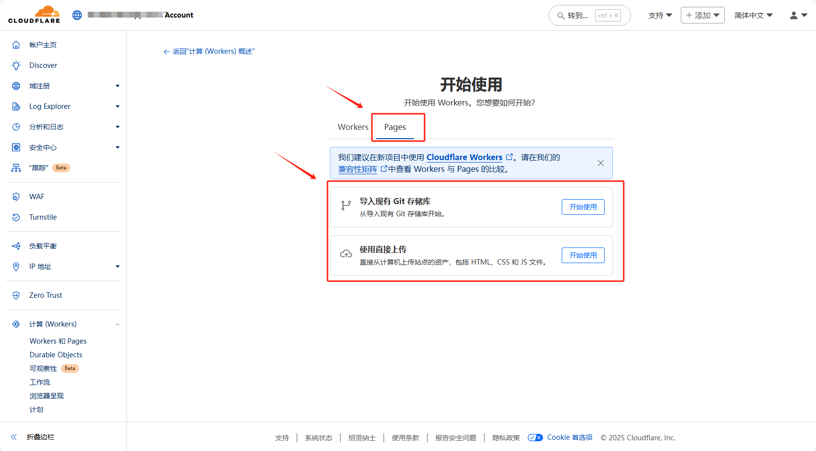Expand the Log Explorer submenu arrow
The height and width of the screenshot is (451, 816).
click(117, 106)
